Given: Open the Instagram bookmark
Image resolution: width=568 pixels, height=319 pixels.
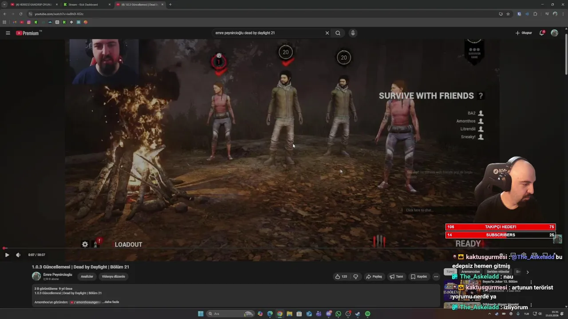Looking at the screenshot, I should tap(29, 22).
